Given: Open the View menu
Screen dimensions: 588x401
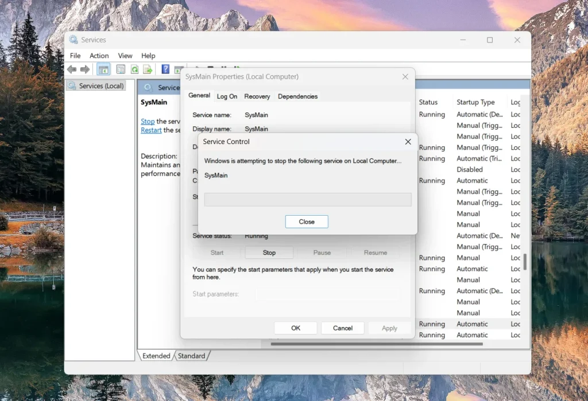Looking at the screenshot, I should click(x=125, y=56).
